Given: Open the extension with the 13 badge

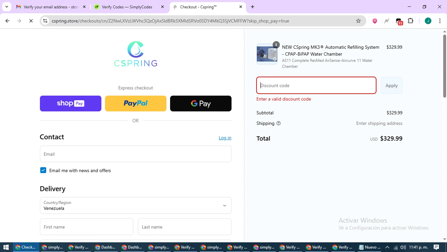Looking at the screenshot, I should point(399,21).
